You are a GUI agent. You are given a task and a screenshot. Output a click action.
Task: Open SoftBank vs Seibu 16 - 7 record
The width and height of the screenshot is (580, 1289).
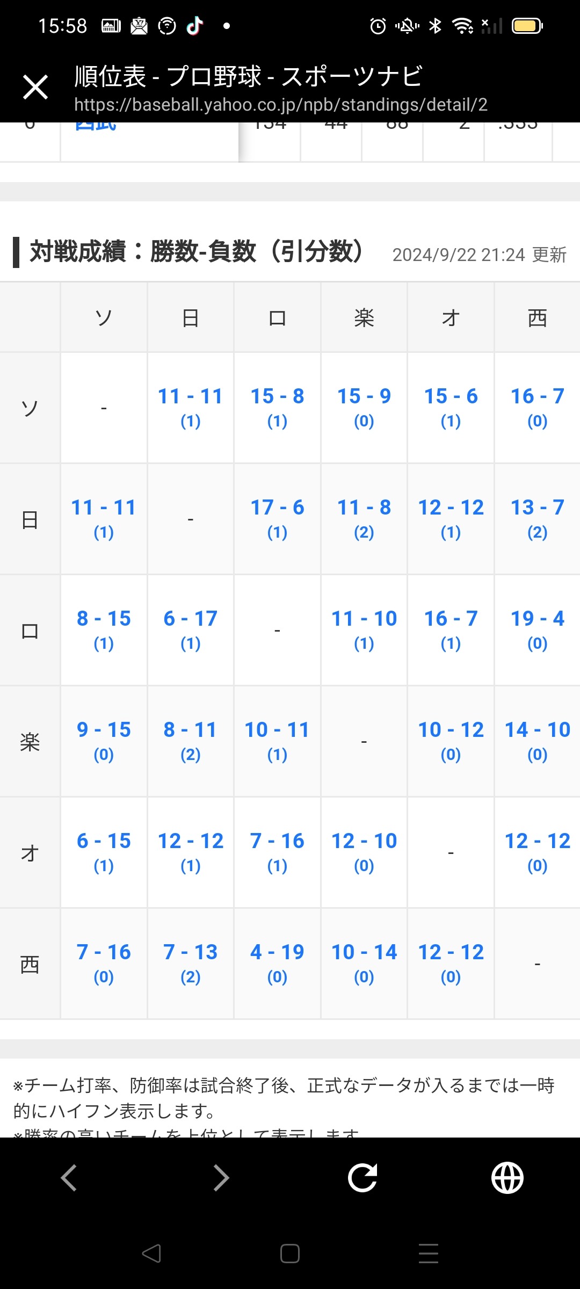click(x=537, y=407)
